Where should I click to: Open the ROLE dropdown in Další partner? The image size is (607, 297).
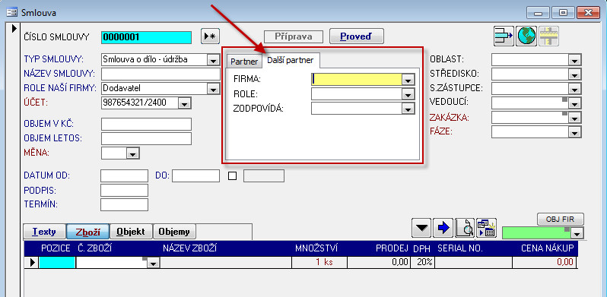[x=408, y=94]
